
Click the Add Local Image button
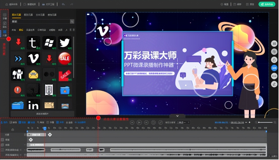point(42,114)
